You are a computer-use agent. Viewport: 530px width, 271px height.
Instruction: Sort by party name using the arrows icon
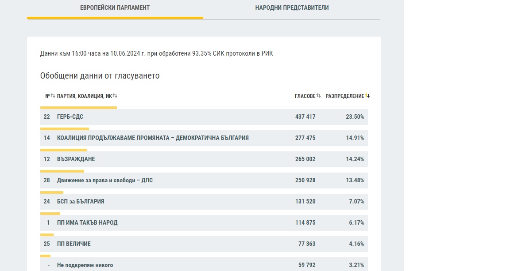point(115,96)
